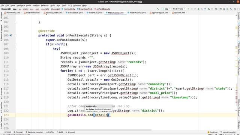Toggle fold marker at line 102
Viewport: 240px width, 135px height.
pyautogui.click(x=15, y=22)
